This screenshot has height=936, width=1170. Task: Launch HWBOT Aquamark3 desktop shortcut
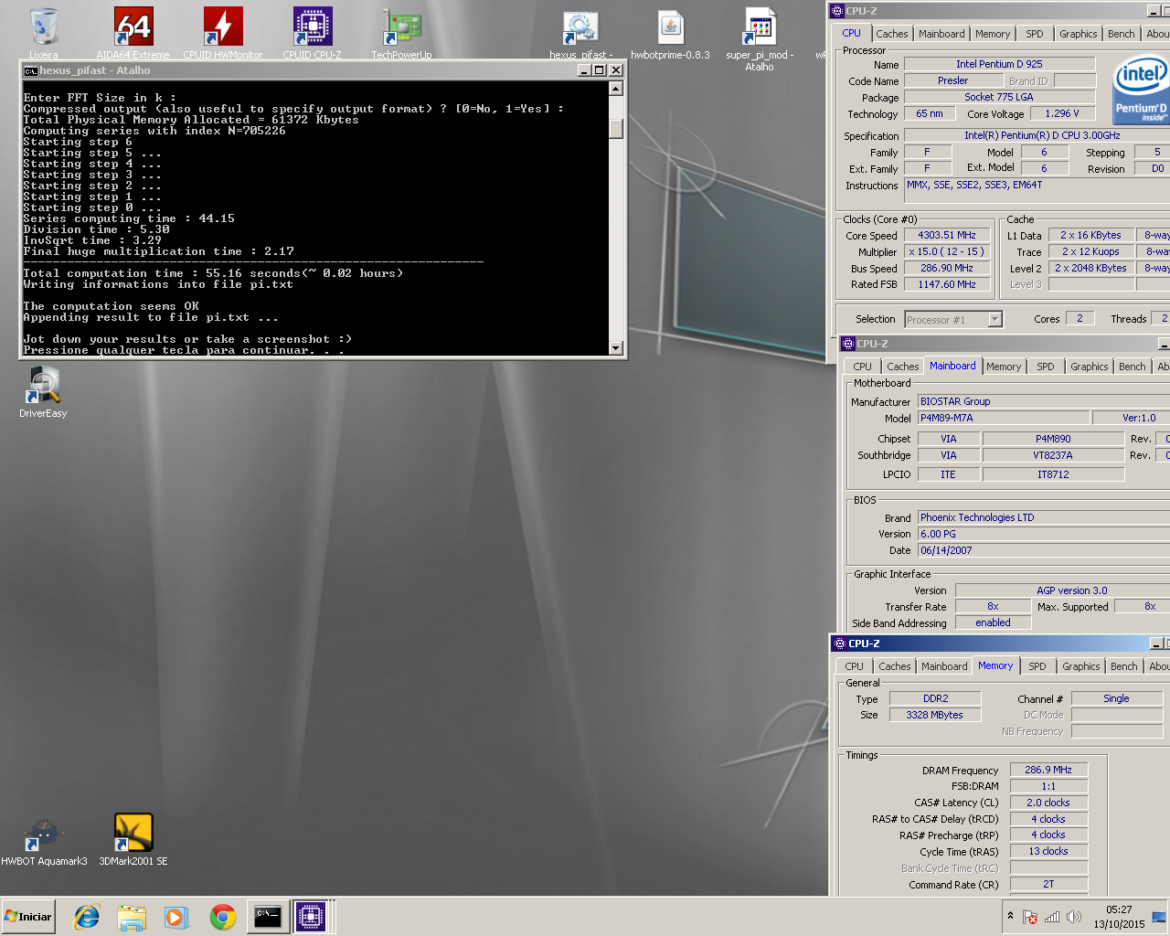click(44, 841)
